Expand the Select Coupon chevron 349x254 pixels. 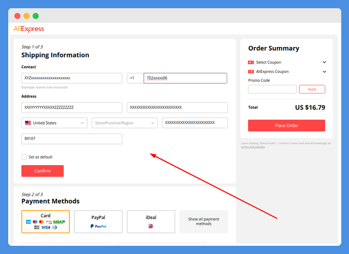(x=324, y=62)
